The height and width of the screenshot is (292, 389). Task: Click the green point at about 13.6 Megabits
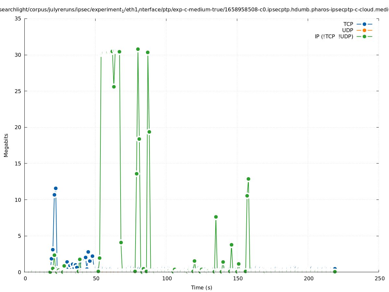137,174
